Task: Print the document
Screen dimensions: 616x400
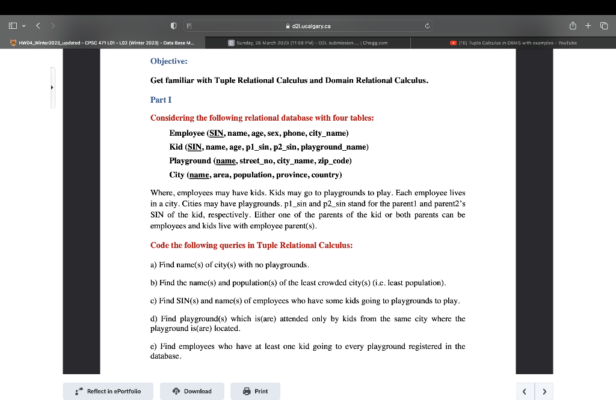Action: tap(255, 391)
